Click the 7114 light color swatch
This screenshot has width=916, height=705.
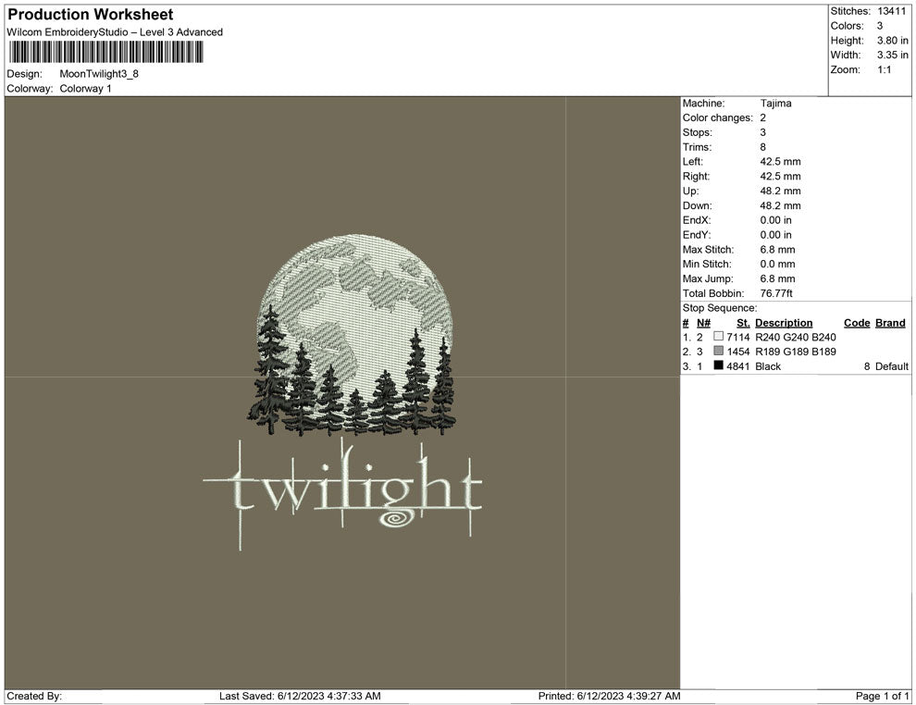tap(718, 337)
